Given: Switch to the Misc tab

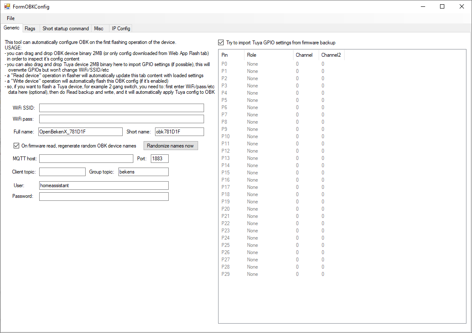Looking at the screenshot, I should [99, 28].
